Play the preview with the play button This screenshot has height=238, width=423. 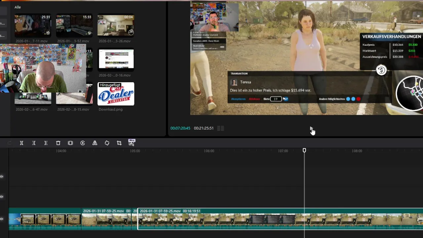click(311, 128)
